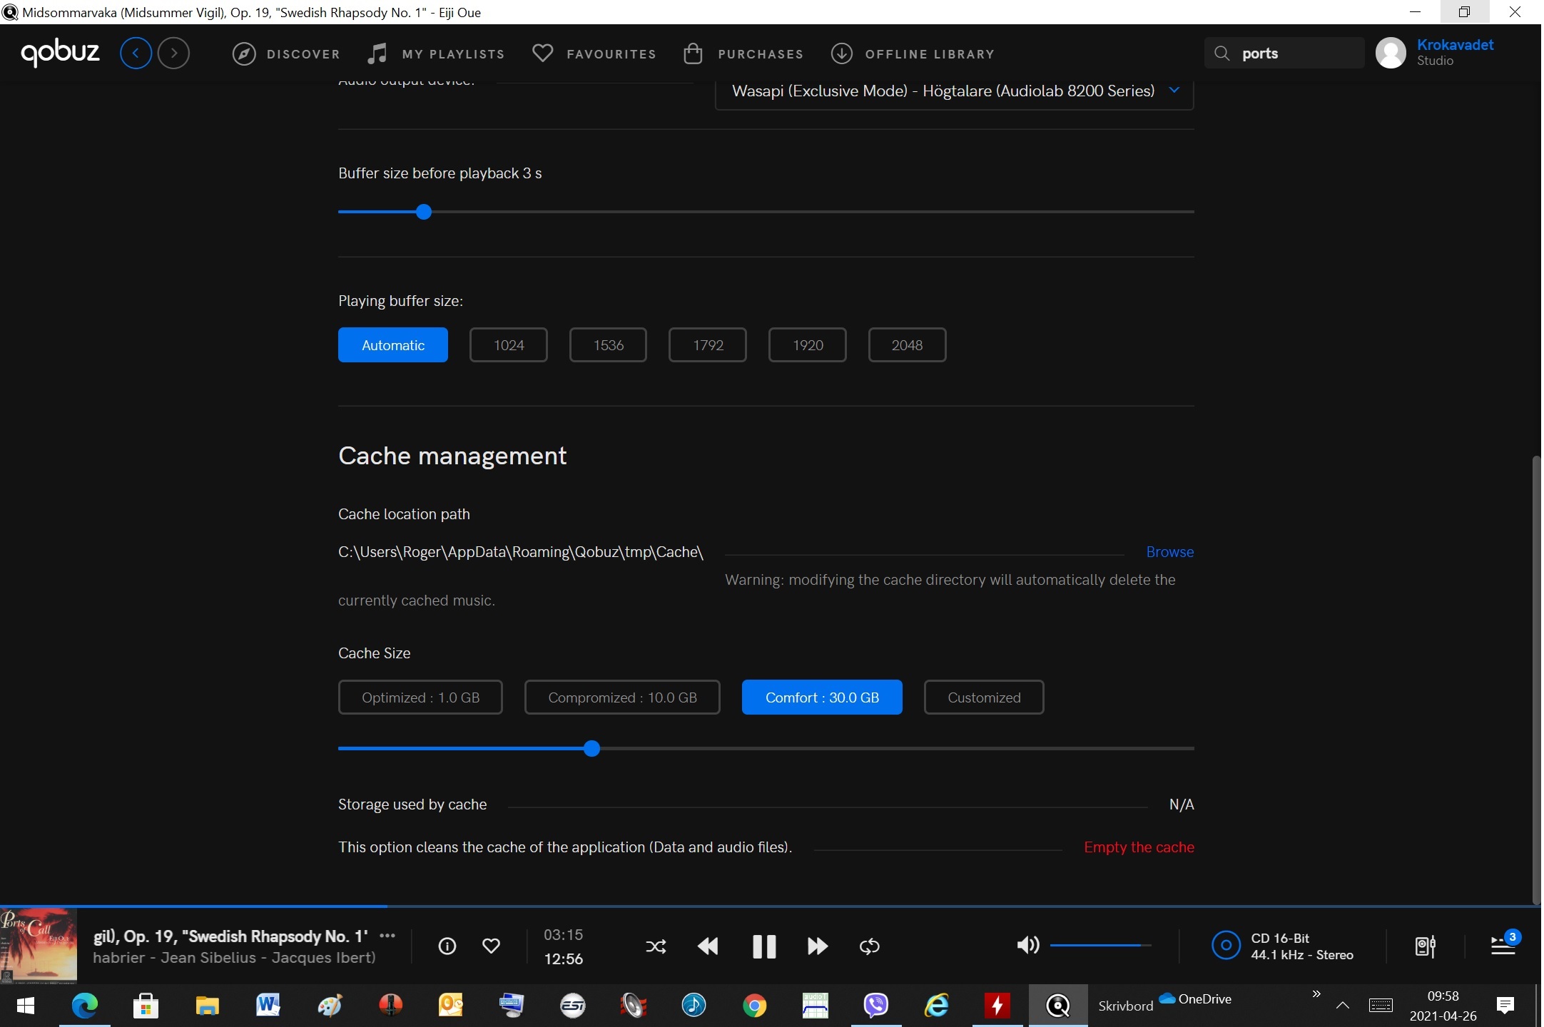
Task: Click the buffer size before playback slider handle
Action: tap(424, 212)
